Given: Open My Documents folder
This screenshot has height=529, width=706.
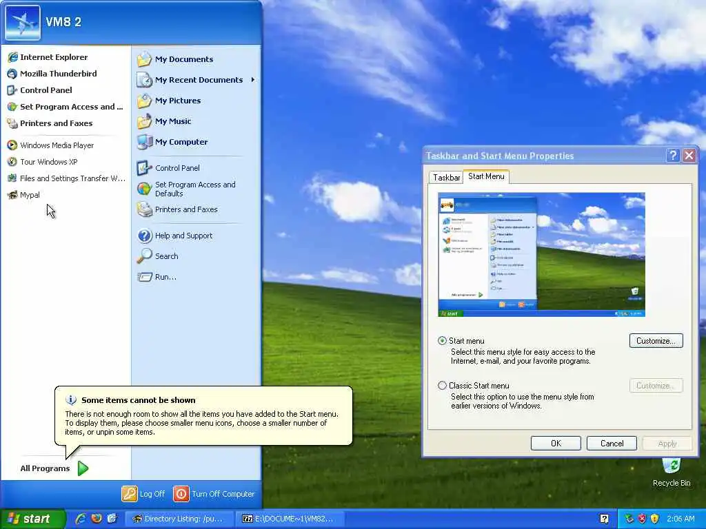Looking at the screenshot, I should (175, 59).
